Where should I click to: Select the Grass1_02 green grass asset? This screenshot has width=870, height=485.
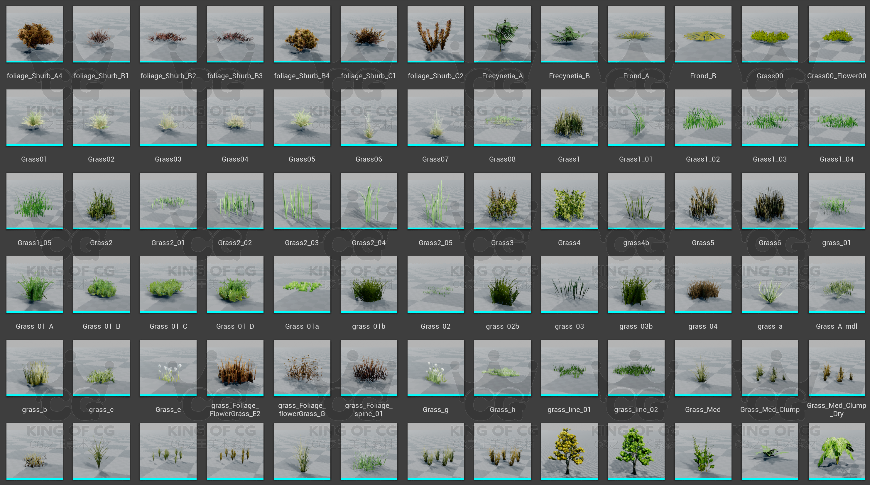(703, 117)
